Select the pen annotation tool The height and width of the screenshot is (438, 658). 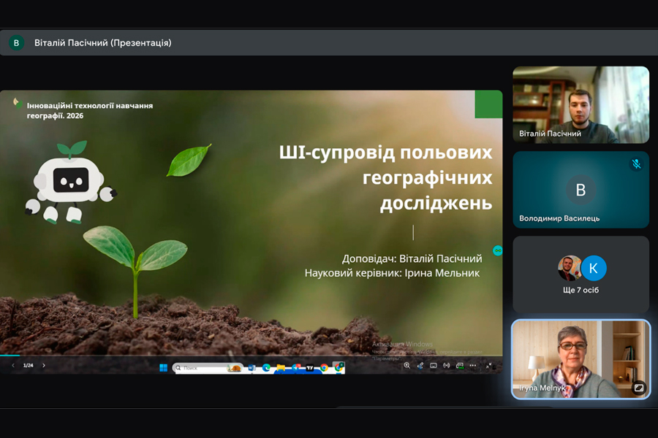pos(420,366)
